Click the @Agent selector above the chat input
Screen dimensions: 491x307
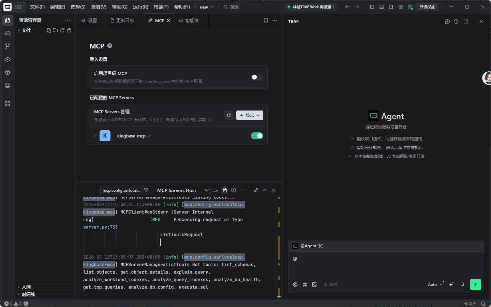(x=308, y=246)
